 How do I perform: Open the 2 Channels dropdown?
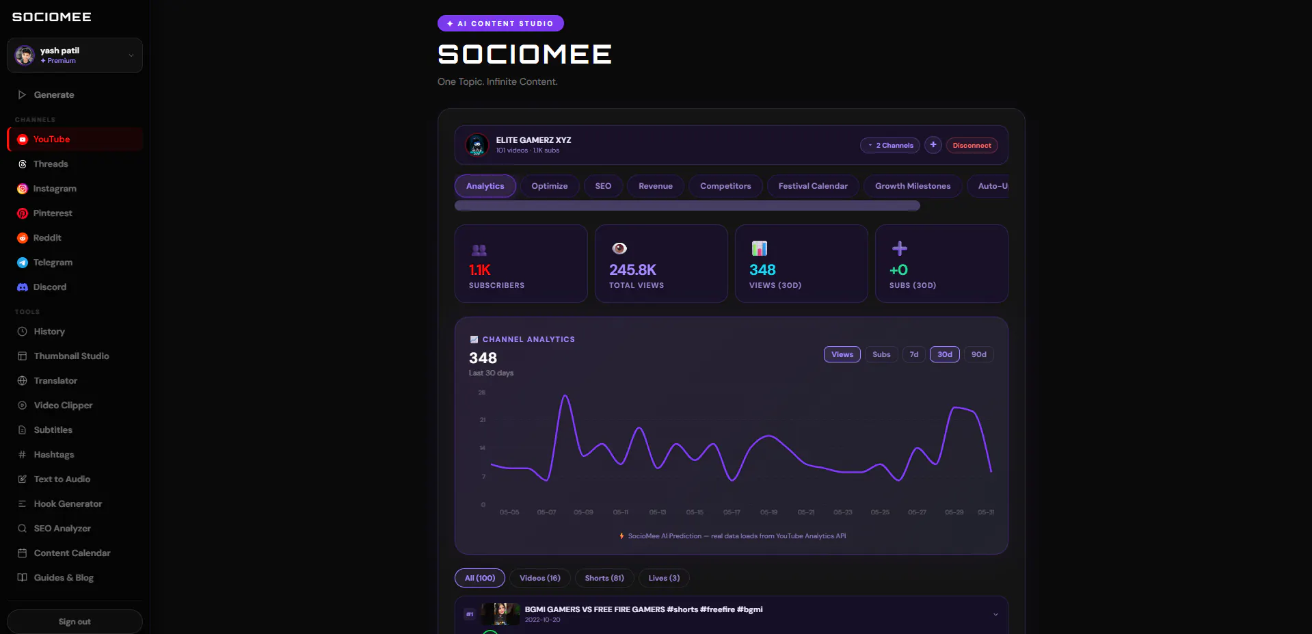890,145
